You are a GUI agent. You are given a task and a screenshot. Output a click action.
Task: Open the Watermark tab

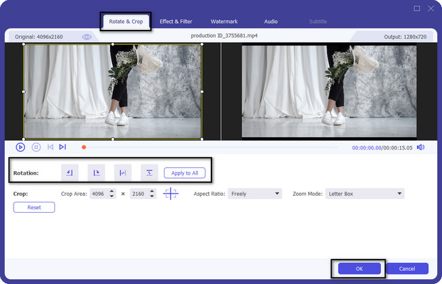click(224, 22)
